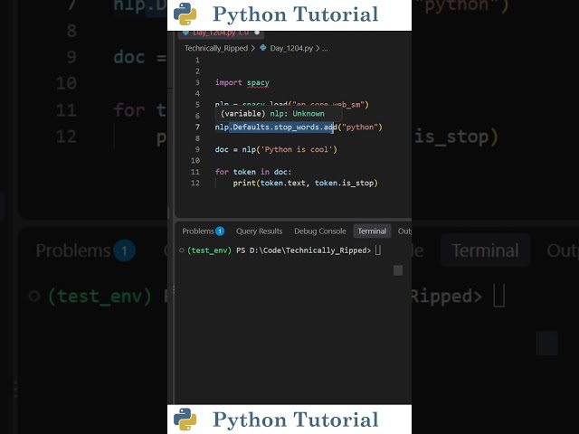This screenshot has height=434, width=579.
Task: Click the terminal prompt circle indicator
Action: pyautogui.click(x=182, y=250)
